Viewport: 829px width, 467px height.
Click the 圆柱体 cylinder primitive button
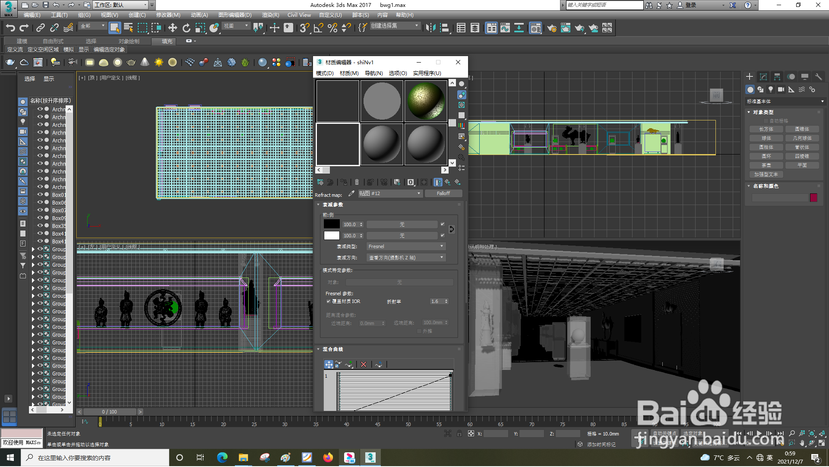click(x=766, y=147)
